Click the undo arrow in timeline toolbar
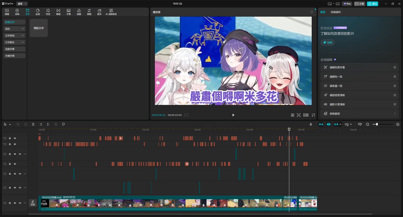403x217 pixels. point(18,124)
